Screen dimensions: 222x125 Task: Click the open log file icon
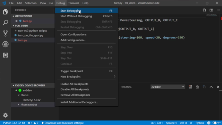pos(204,87)
